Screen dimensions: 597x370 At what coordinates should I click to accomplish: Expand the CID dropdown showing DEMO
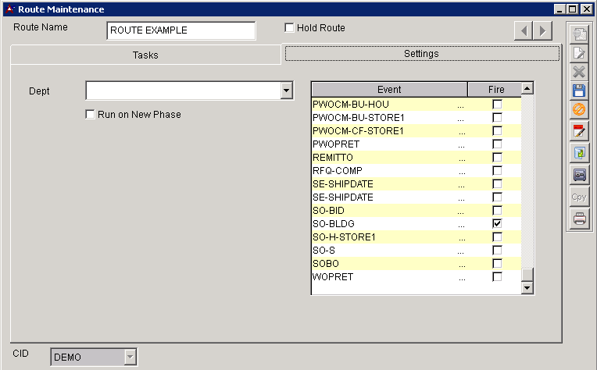tap(130, 358)
